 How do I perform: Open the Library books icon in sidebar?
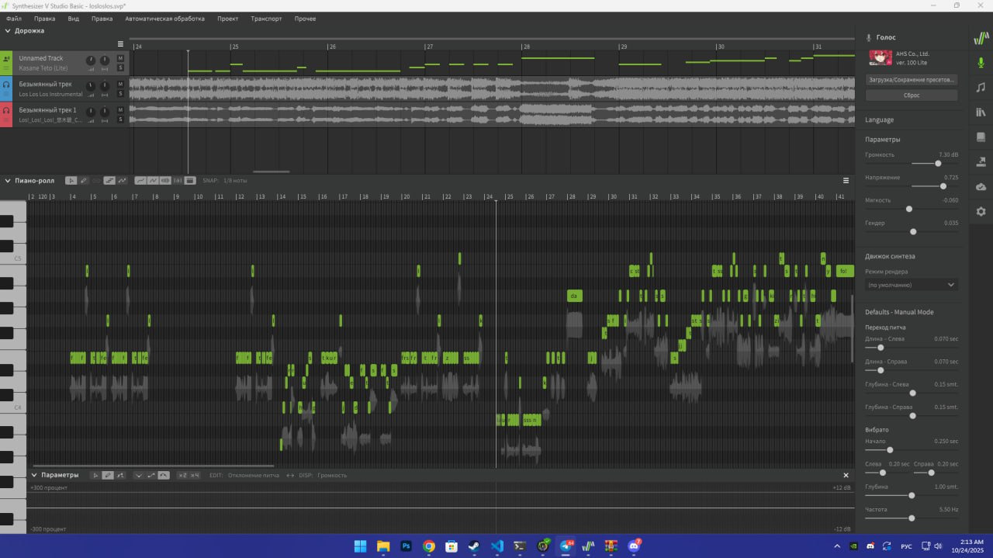[x=981, y=113]
